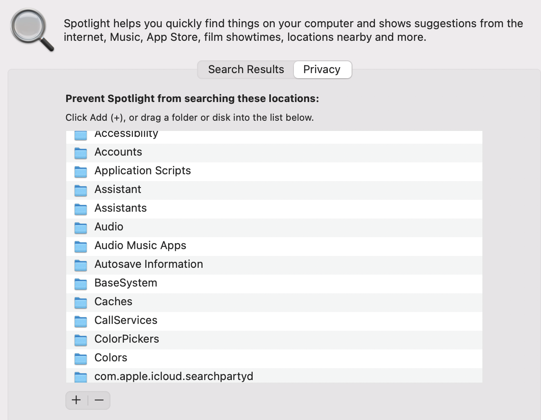
Task: Click the Caches folder icon
Action: (81, 302)
